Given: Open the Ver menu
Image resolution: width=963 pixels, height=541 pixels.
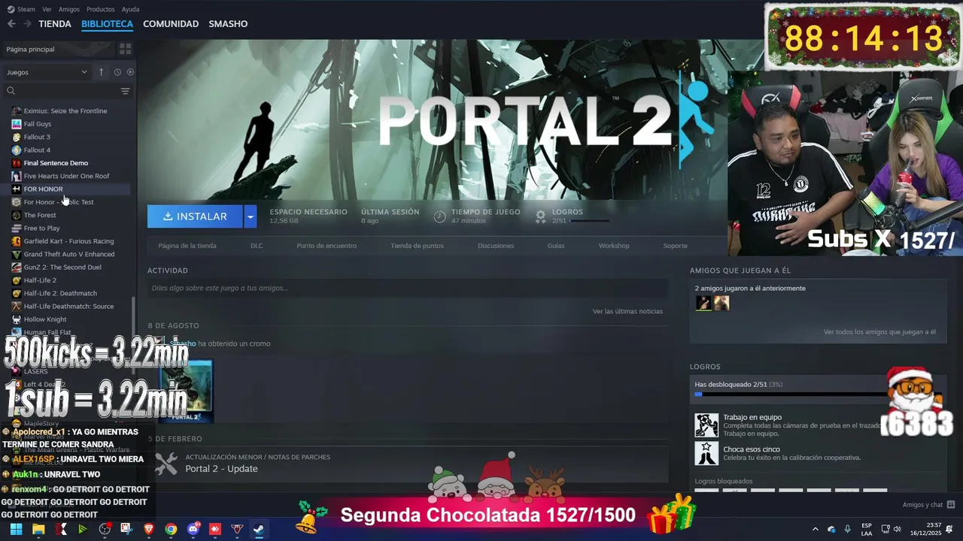Looking at the screenshot, I should (x=47, y=9).
